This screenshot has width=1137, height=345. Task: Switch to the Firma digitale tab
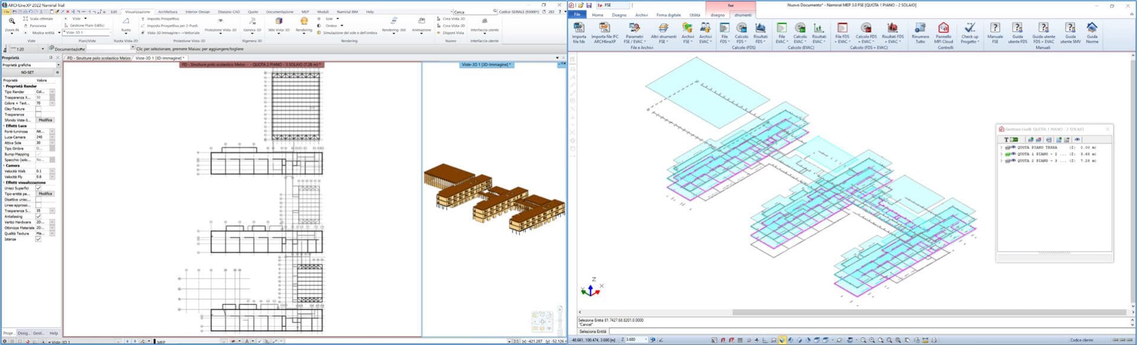[x=669, y=15]
